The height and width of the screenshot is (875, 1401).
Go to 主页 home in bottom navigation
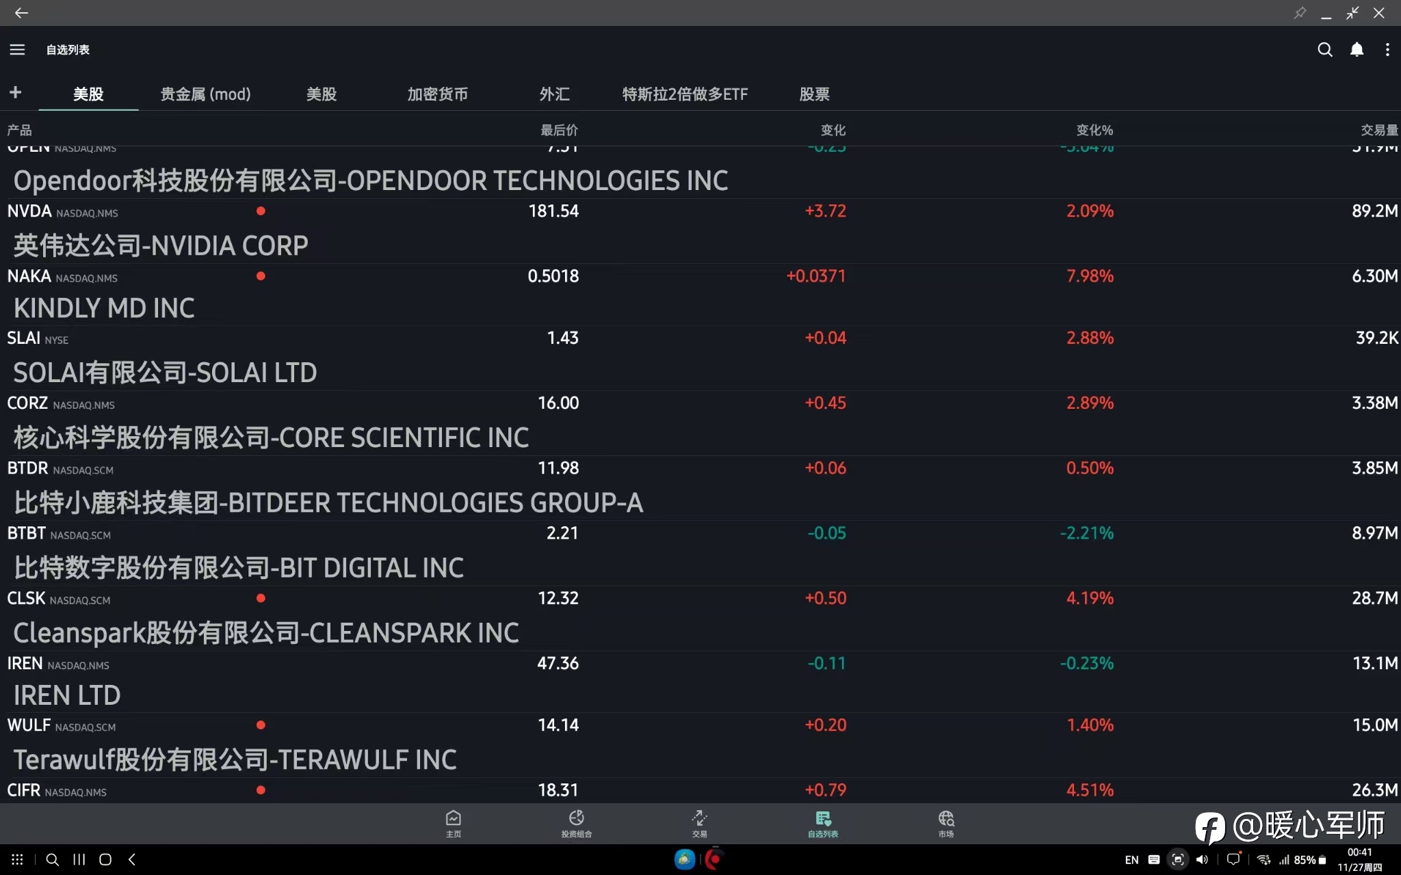[x=454, y=823]
